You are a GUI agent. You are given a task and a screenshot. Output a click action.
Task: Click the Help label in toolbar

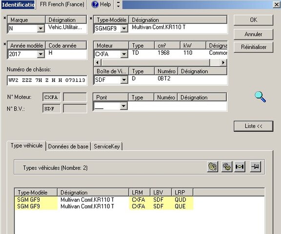[x=105, y=4]
